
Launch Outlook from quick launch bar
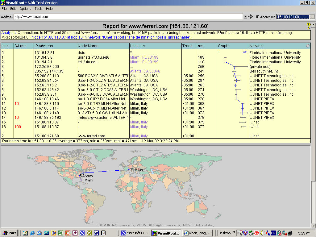89,233
